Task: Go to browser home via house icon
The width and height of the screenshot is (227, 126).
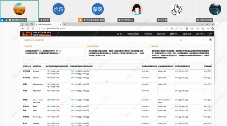Action: click(x=33, y=28)
